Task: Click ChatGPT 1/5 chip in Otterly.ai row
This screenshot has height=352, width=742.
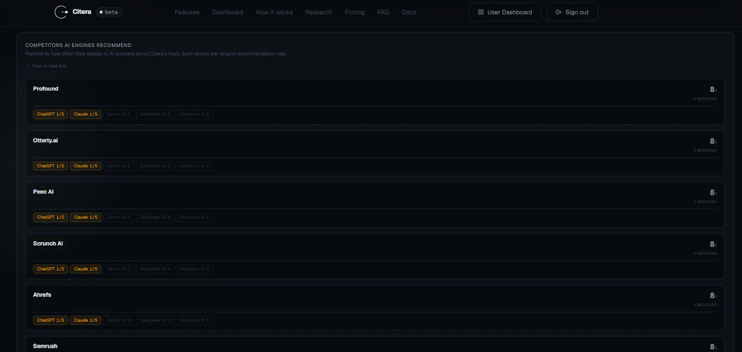Action: (51, 166)
